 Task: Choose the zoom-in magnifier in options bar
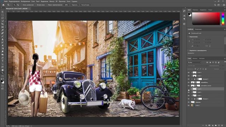14,5
